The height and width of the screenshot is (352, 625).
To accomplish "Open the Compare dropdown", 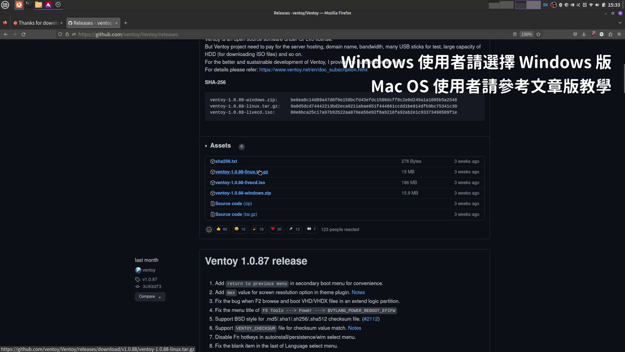I will (150, 297).
